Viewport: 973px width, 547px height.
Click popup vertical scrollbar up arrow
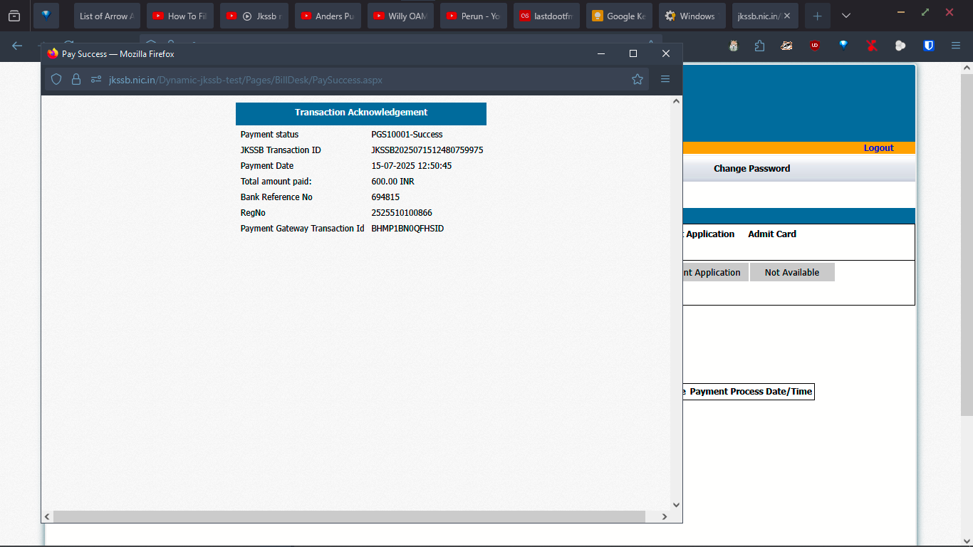click(677, 101)
